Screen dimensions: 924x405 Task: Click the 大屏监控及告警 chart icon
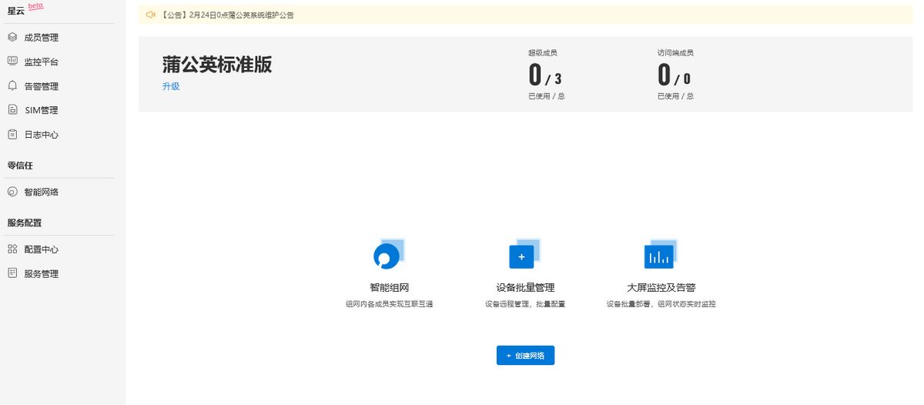[659, 255]
